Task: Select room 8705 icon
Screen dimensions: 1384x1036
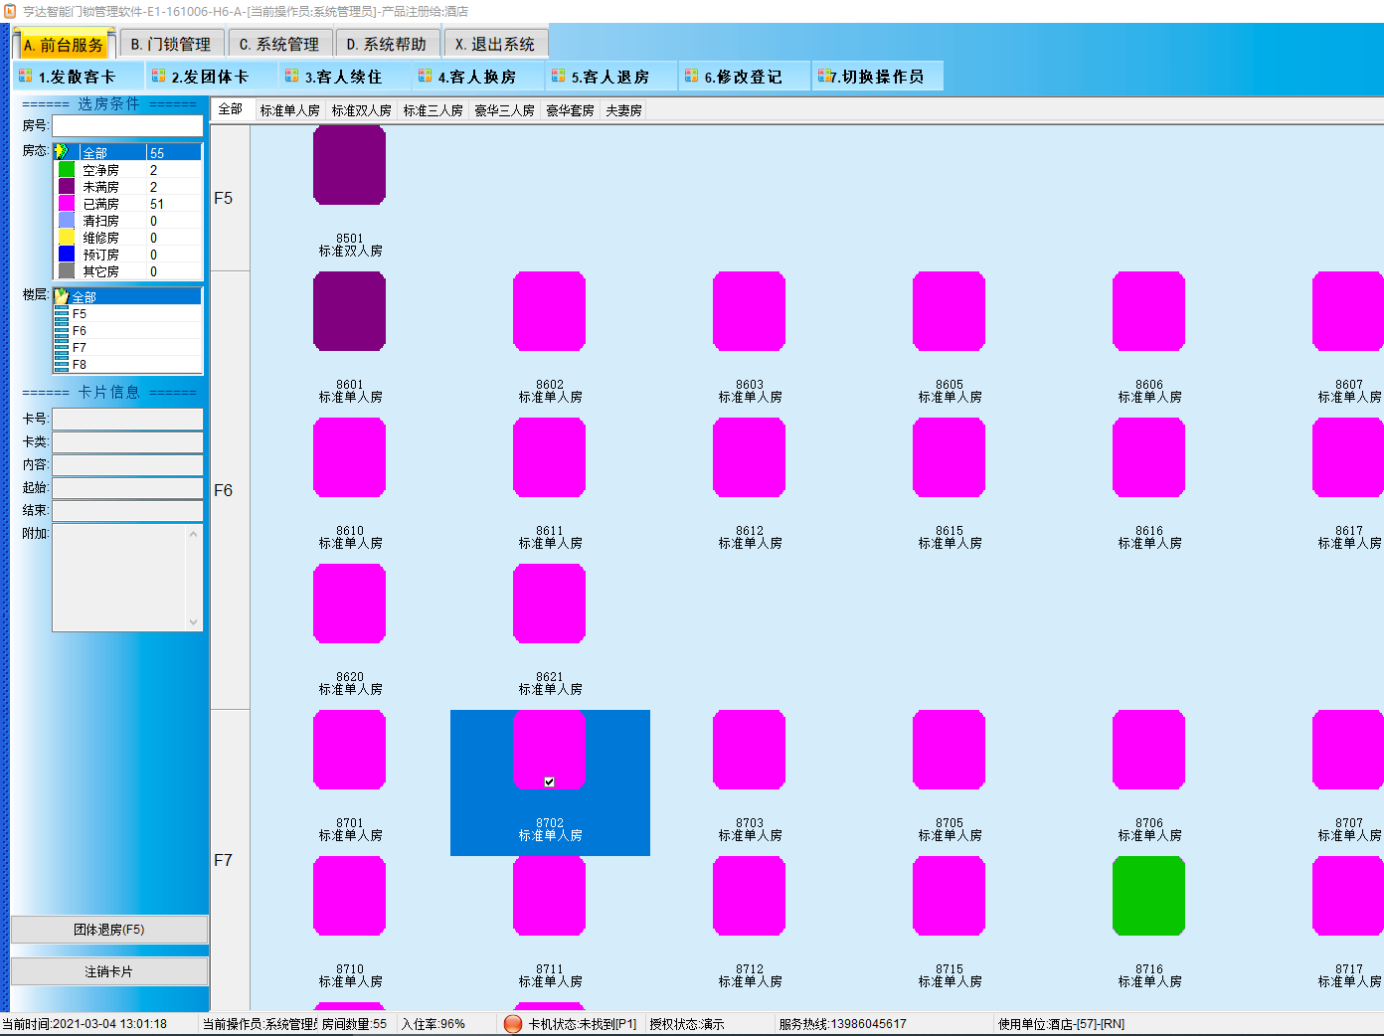Action: point(949,750)
